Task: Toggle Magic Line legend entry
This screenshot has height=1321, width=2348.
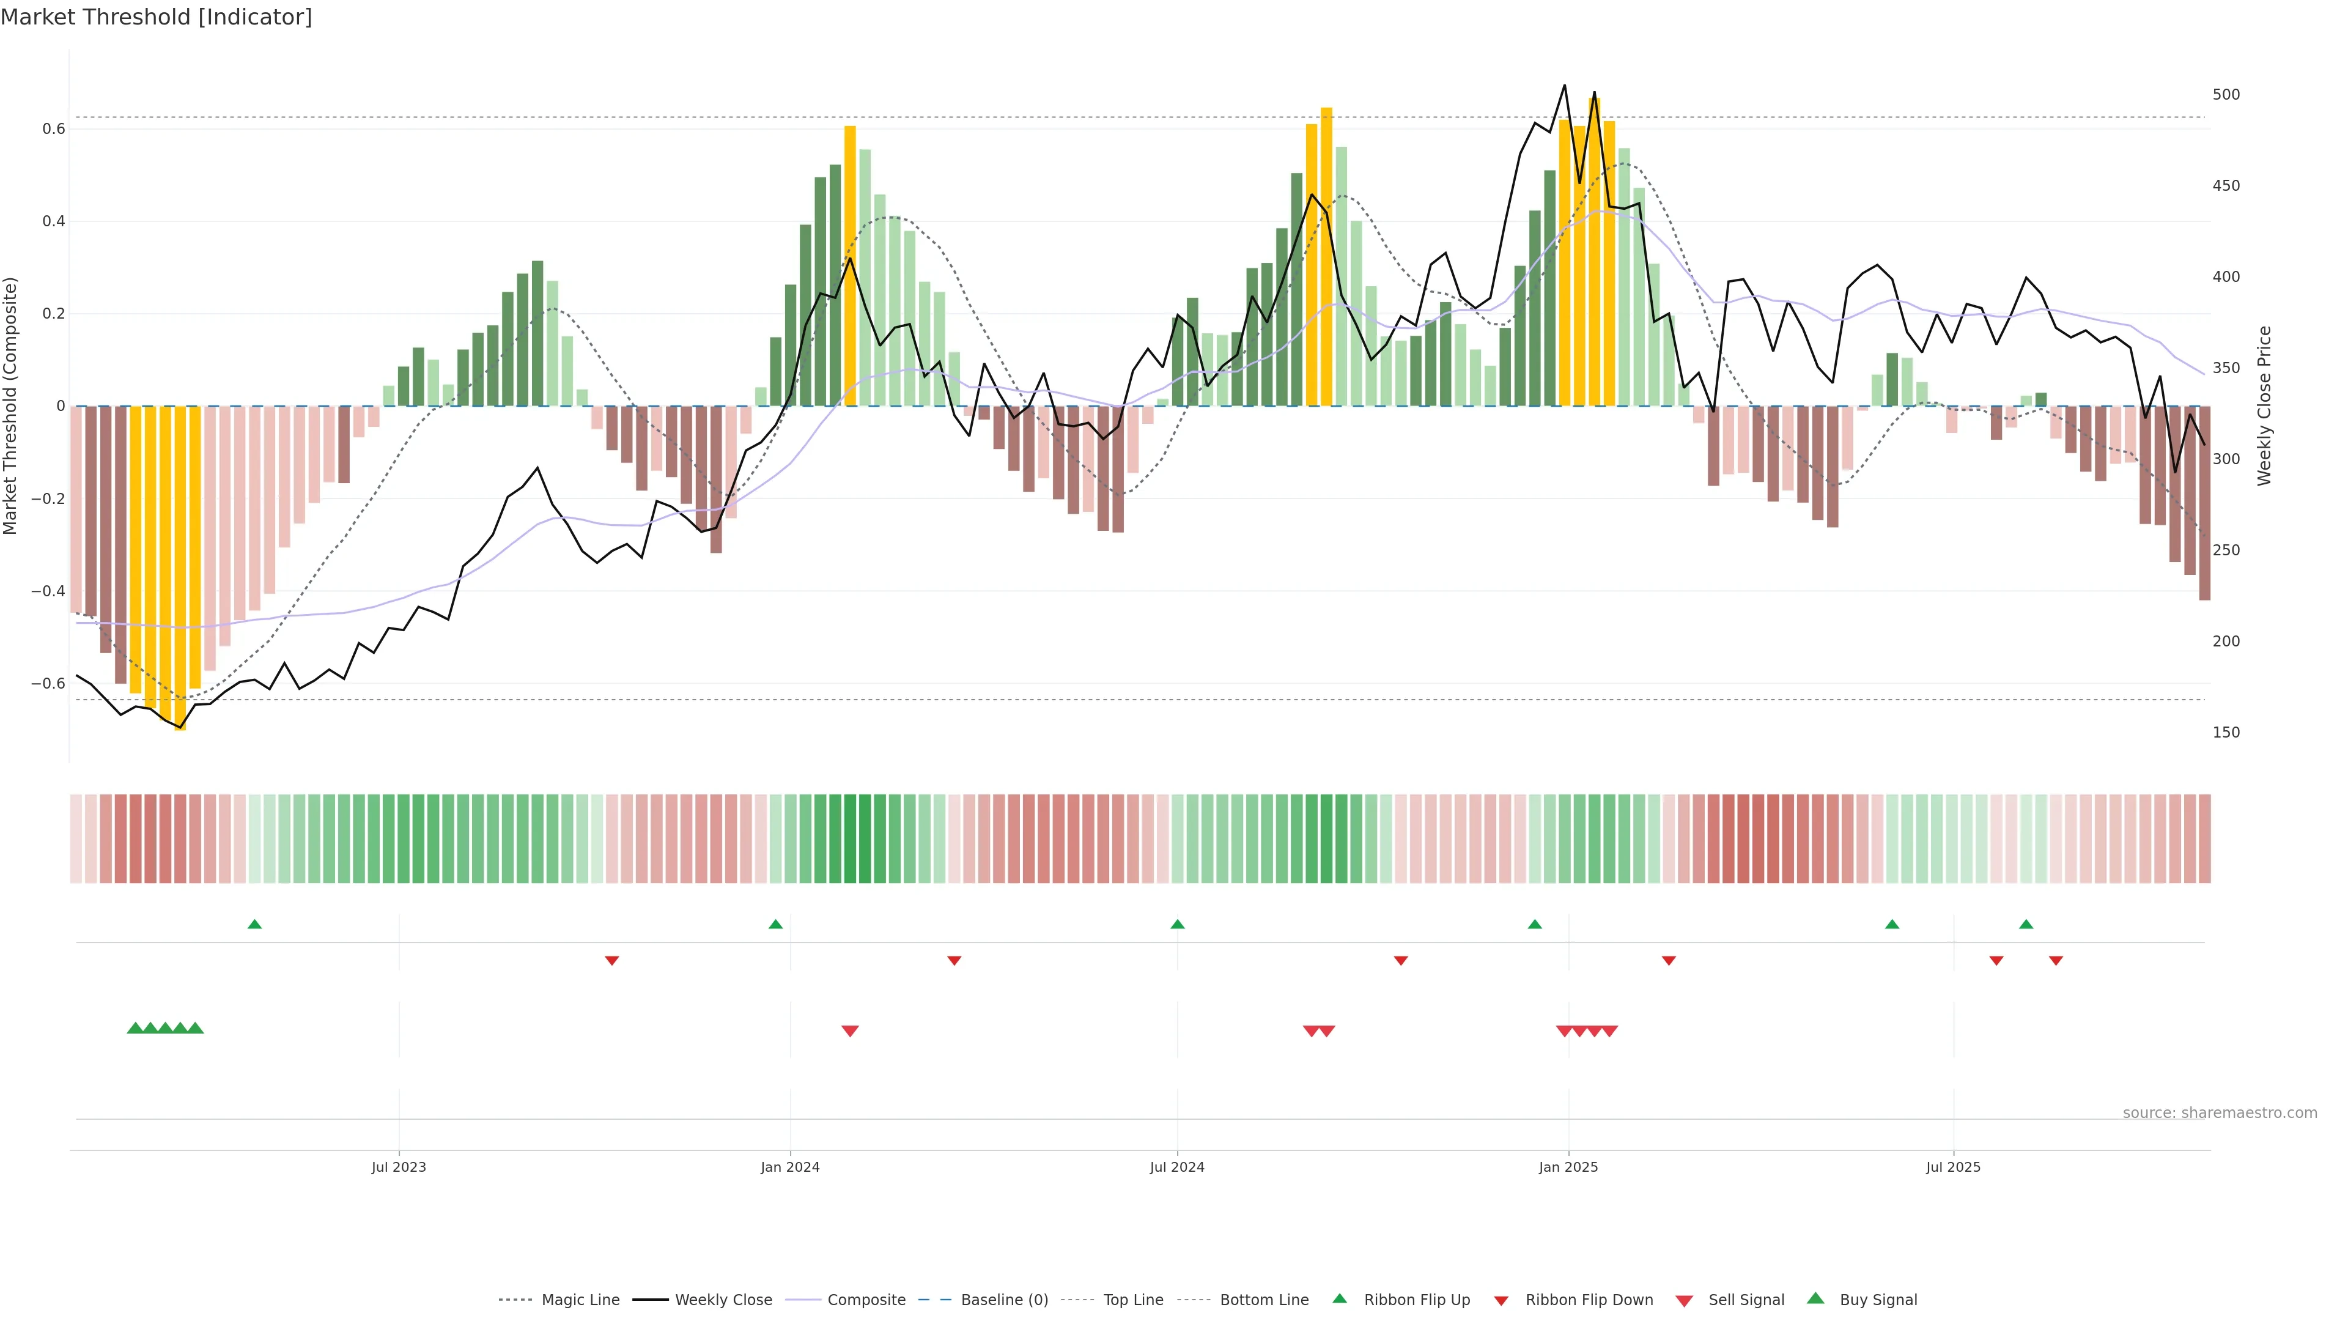Action: [x=580, y=1300]
